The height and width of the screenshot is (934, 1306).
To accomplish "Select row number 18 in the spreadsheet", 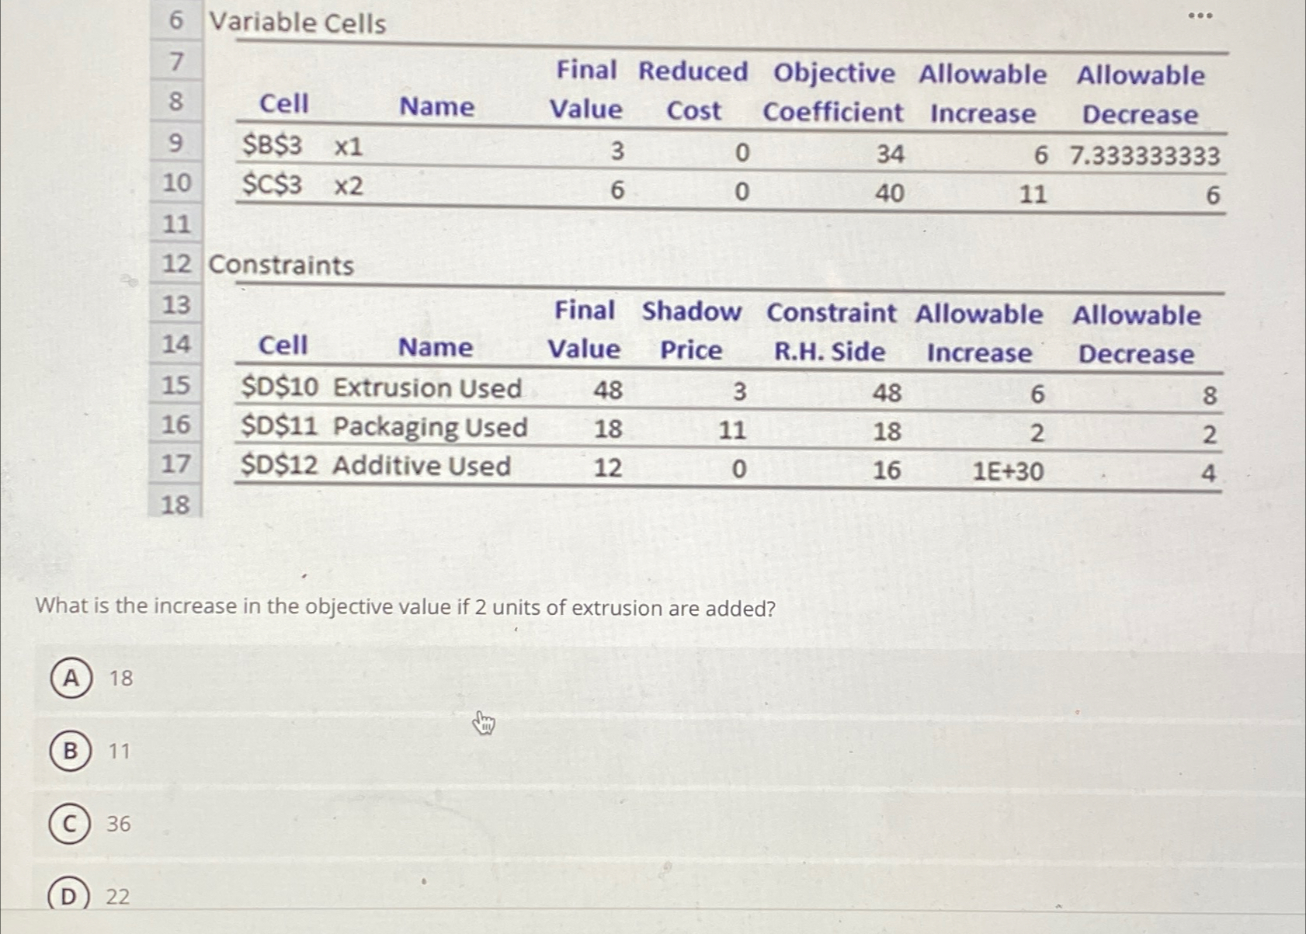I will tap(177, 505).
